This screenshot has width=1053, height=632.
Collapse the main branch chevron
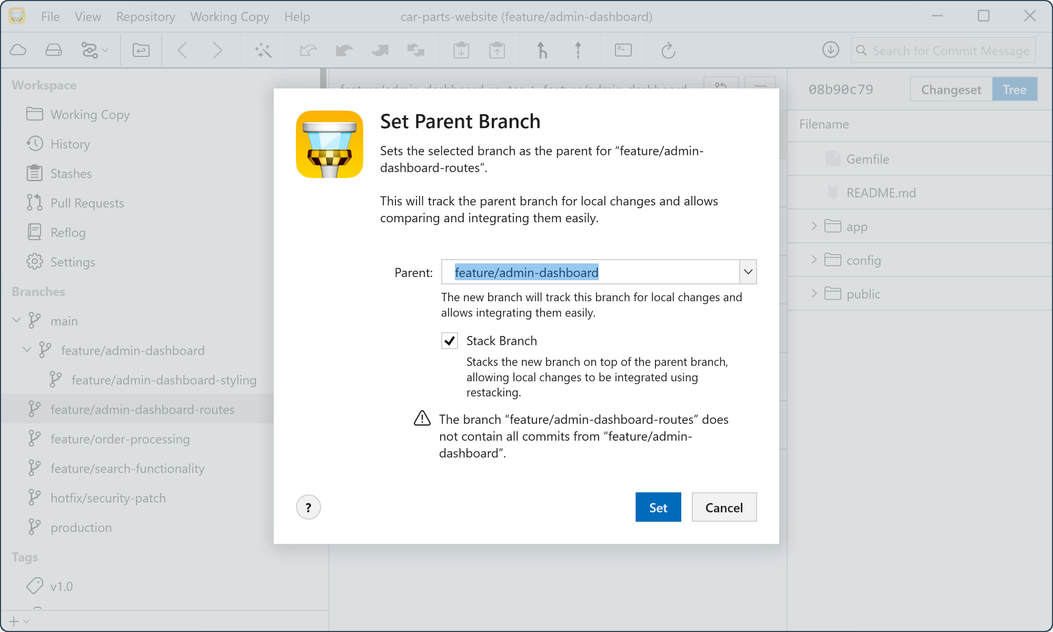[x=16, y=320]
